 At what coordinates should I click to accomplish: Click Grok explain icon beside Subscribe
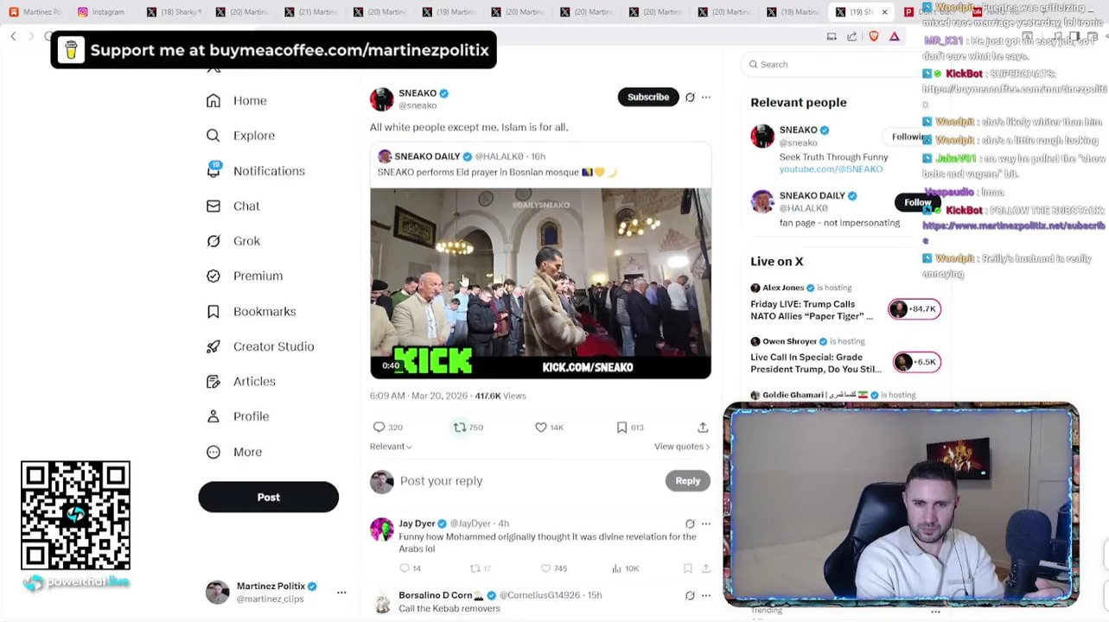[x=690, y=98]
